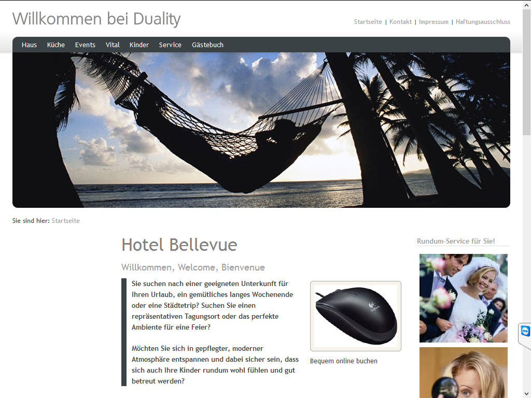Open the Küche menu item
Viewport: 531px width, 398px height.
(x=56, y=45)
